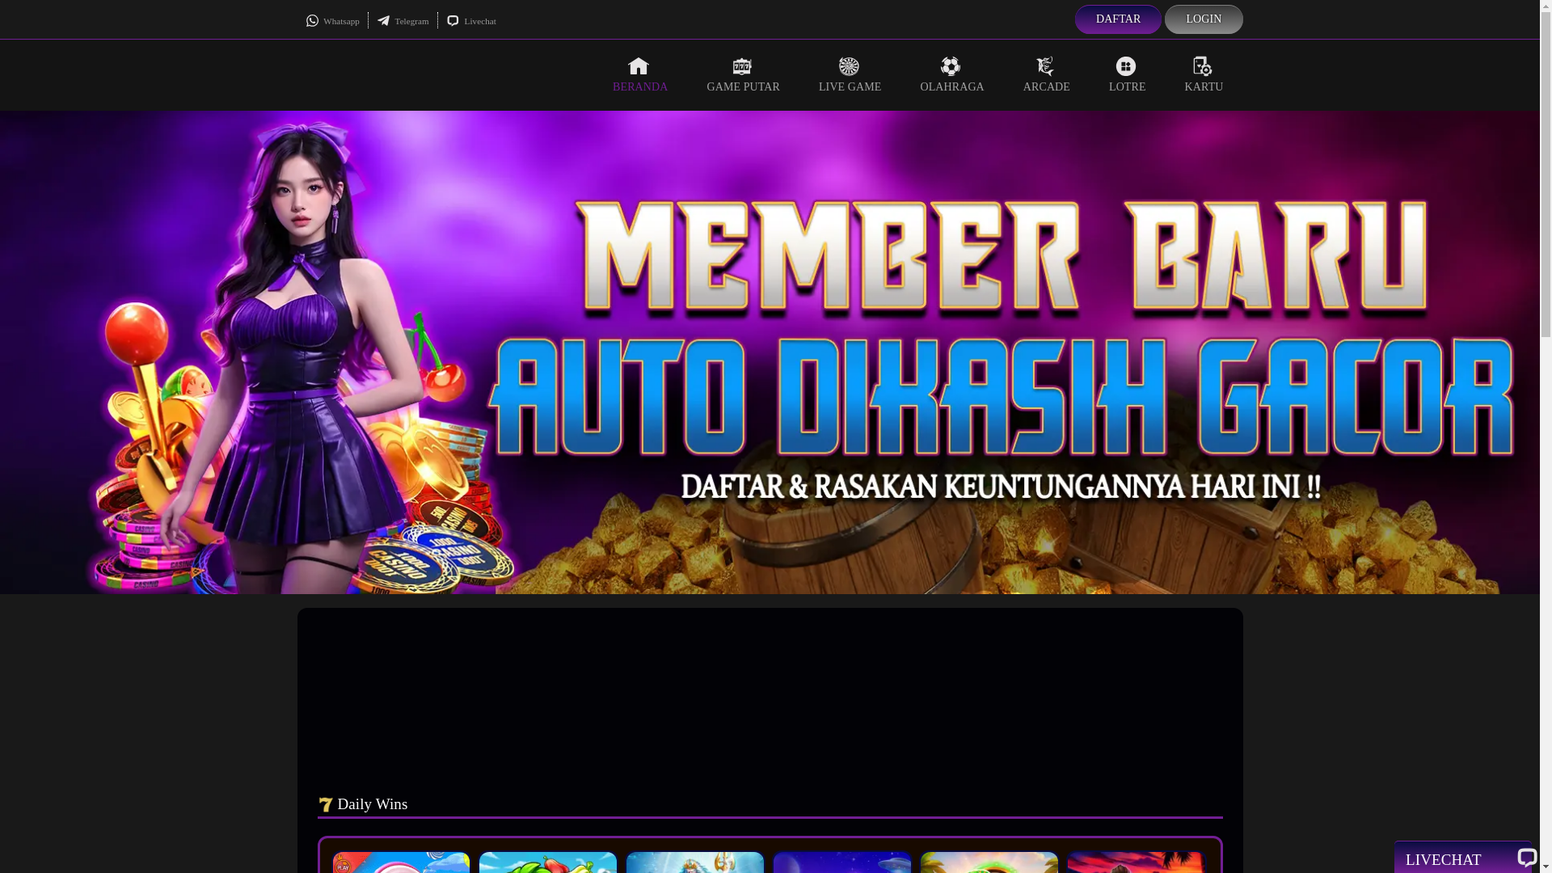Select the Kartu cards icon
The height and width of the screenshot is (873, 1552).
[1203, 66]
